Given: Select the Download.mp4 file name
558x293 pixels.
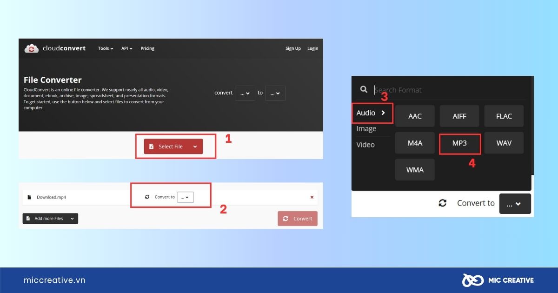Looking at the screenshot, I should pos(51,197).
